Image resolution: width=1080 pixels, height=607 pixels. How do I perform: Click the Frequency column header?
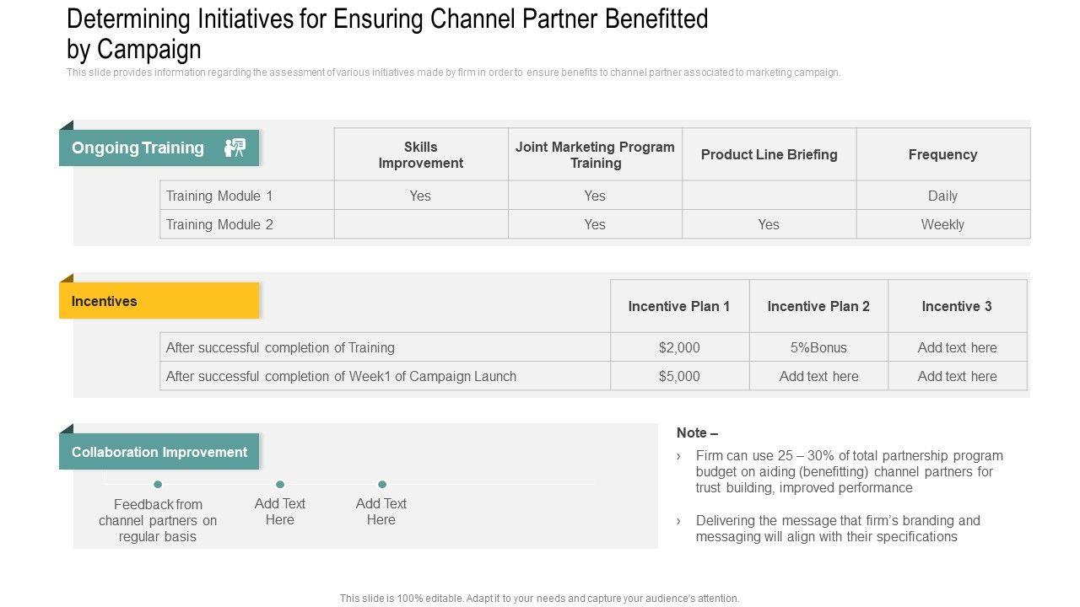click(942, 155)
